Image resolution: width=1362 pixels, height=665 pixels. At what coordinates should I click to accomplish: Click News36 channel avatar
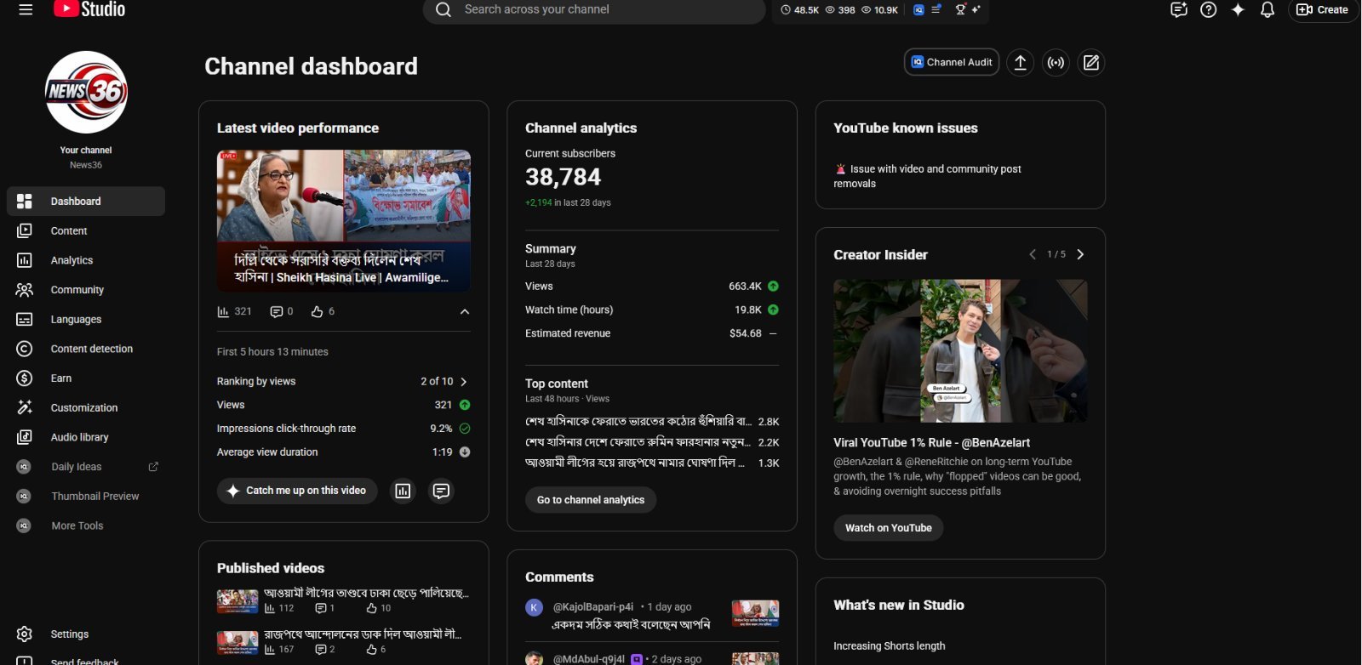pyautogui.click(x=86, y=92)
